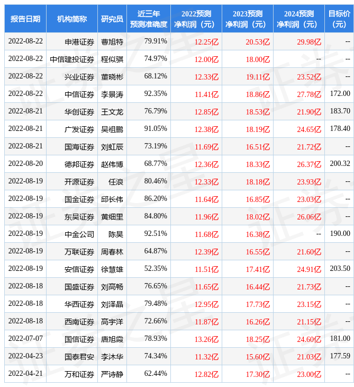Click researcher name 赵伟博
This screenshot has width=354, height=387.
click(x=112, y=164)
